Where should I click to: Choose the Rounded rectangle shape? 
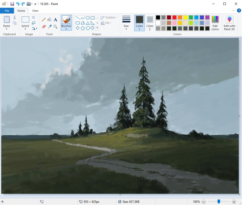tap(78, 23)
